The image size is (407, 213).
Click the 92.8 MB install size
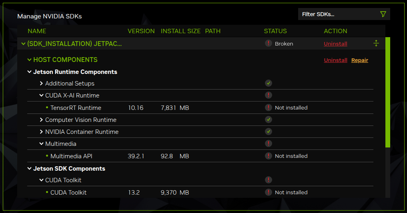175,156
